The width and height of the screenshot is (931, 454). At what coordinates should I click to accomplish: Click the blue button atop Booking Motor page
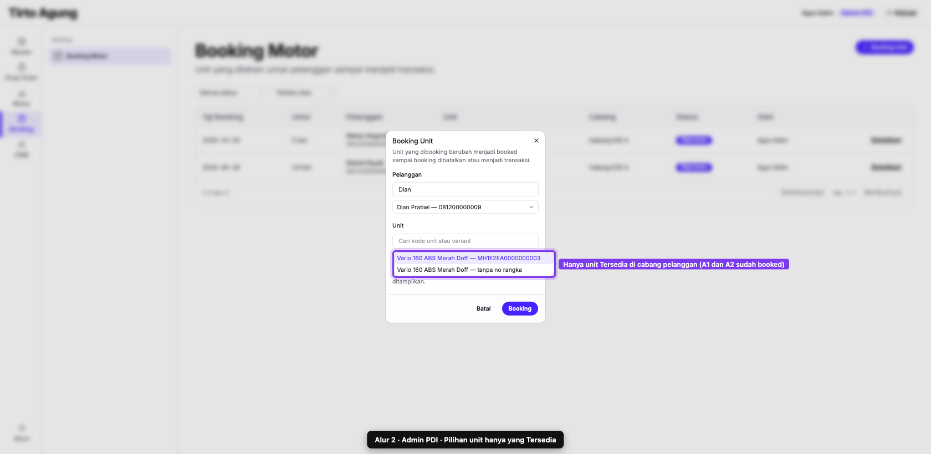(884, 48)
